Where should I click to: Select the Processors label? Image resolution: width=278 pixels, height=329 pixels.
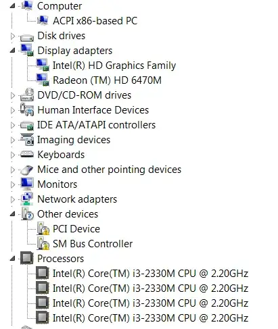[x=61, y=259]
